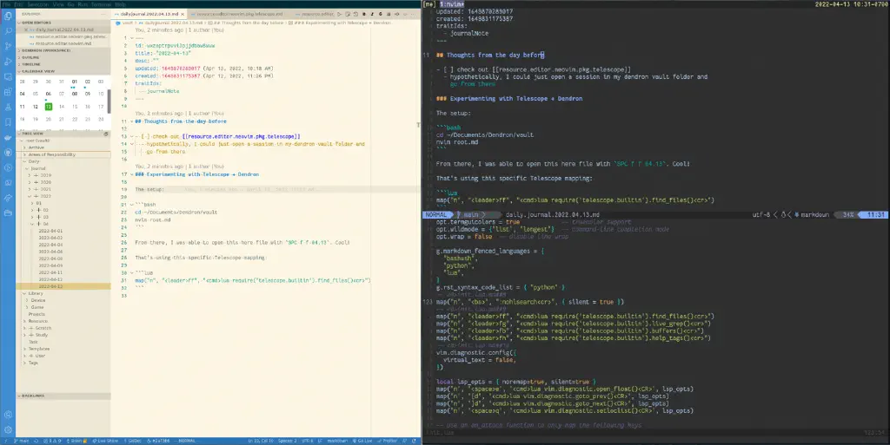The image size is (890, 445).
Task: Open the Terminal menu
Action: pyautogui.click(x=101, y=4)
